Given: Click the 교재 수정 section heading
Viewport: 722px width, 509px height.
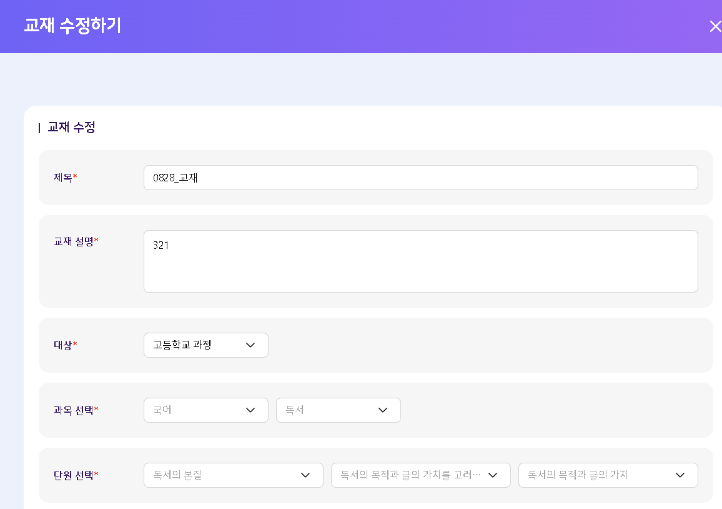Looking at the screenshot, I should point(71,128).
